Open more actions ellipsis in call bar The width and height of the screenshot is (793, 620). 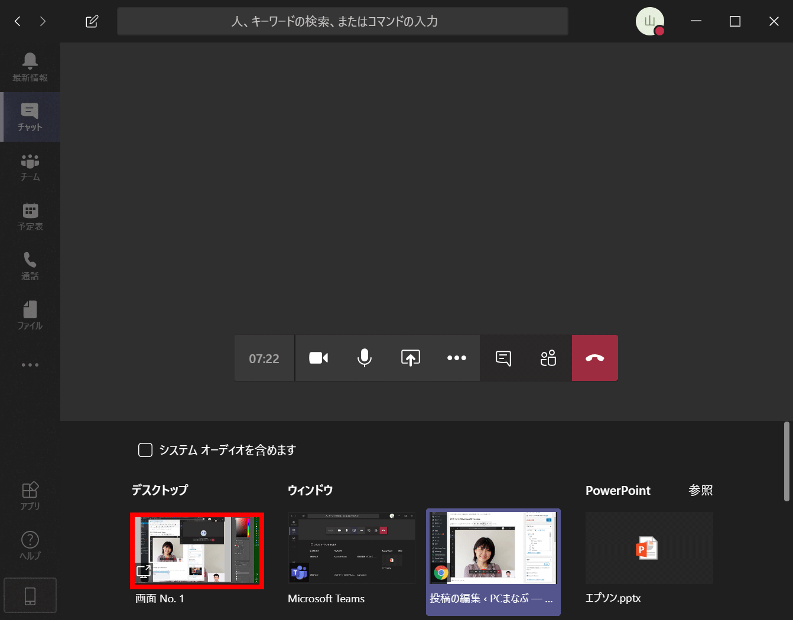point(457,358)
